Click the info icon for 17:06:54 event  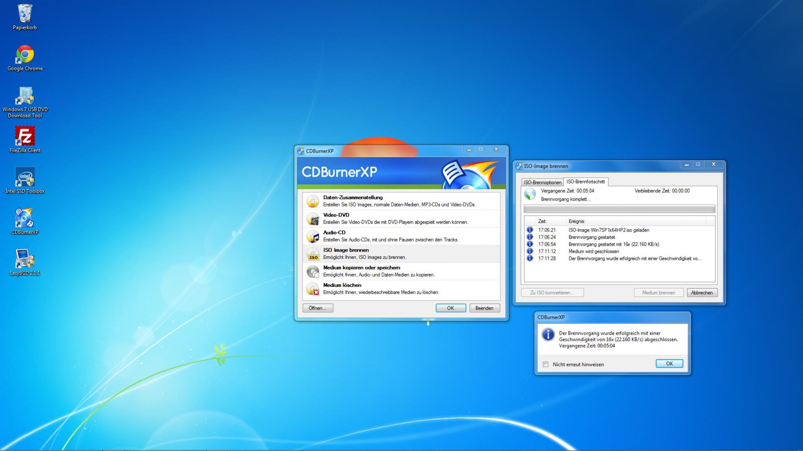pyautogui.click(x=530, y=244)
